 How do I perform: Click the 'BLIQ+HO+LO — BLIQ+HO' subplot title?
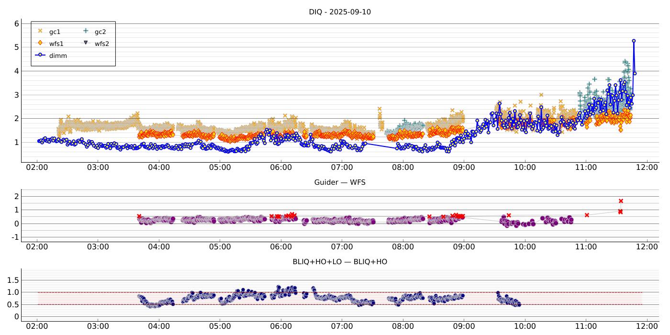point(340,262)
